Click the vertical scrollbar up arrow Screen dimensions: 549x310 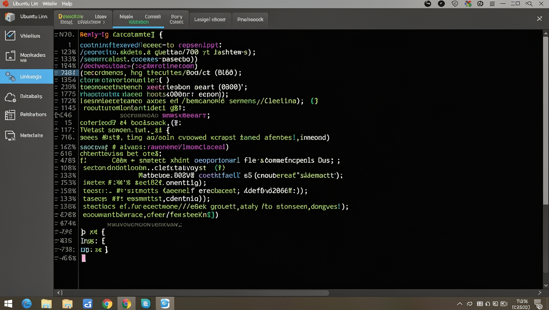tap(546, 33)
